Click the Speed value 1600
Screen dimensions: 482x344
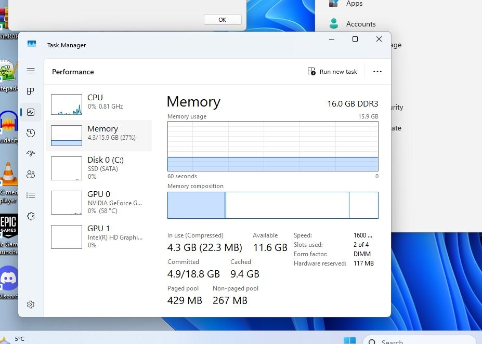click(363, 235)
